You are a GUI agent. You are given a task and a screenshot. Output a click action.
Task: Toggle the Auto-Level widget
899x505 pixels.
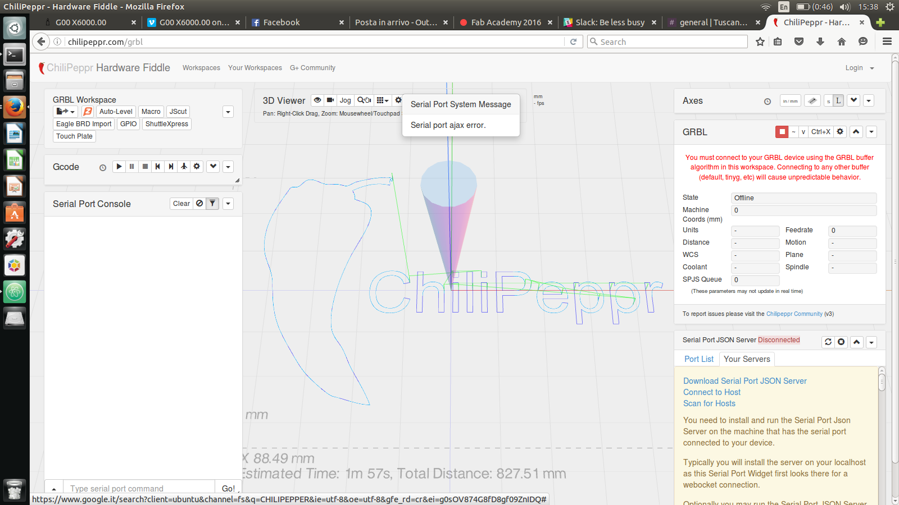coord(116,112)
